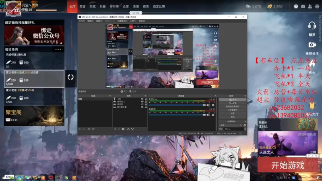This screenshot has height=181, width=322.
Task: Select the 造成2000点伤害 daily task
Action: tap(34, 78)
